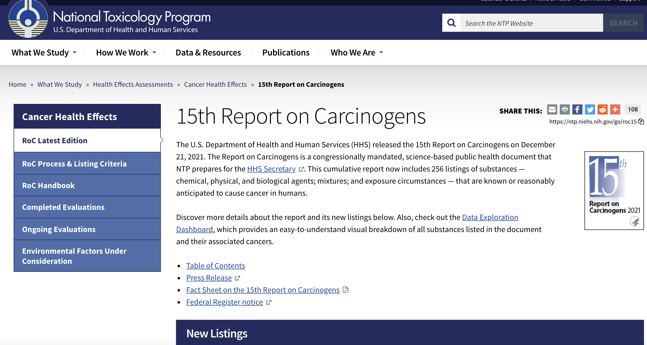
Task: Open Completed Evaluations sidebar item
Action: click(87, 207)
